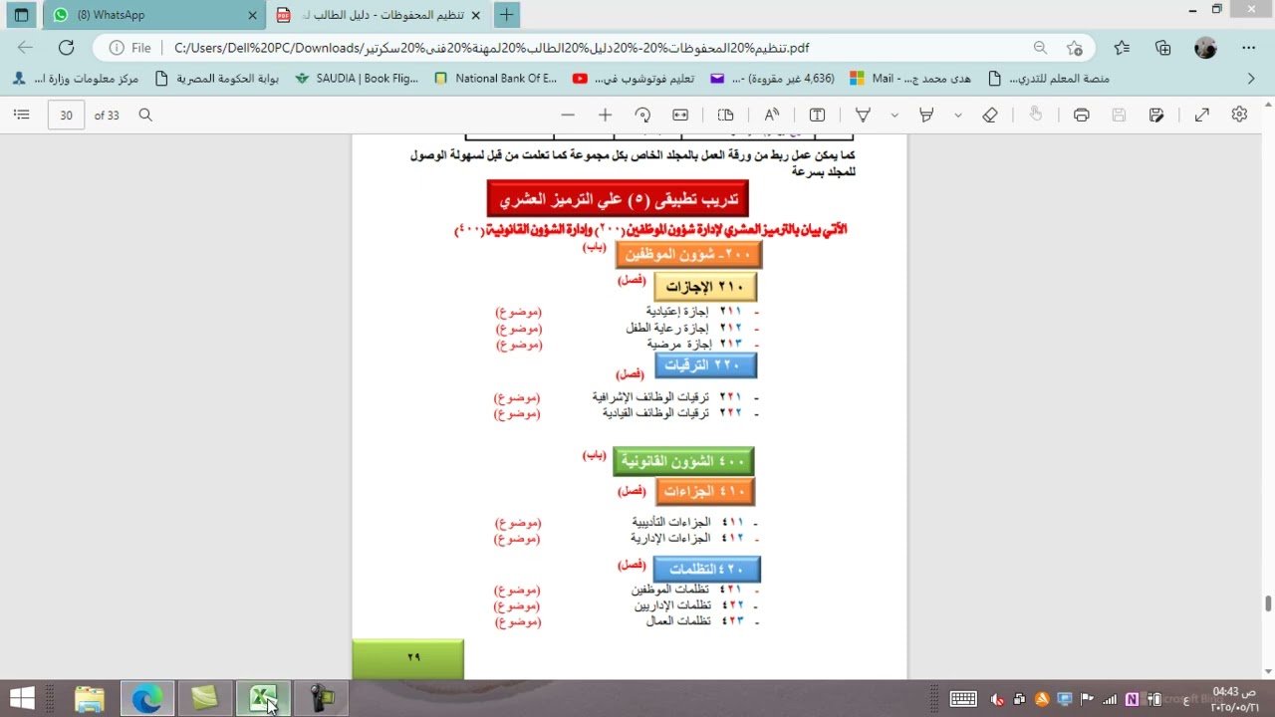Click the network signal tray icon
The height and width of the screenshot is (717, 1275).
1109,699
